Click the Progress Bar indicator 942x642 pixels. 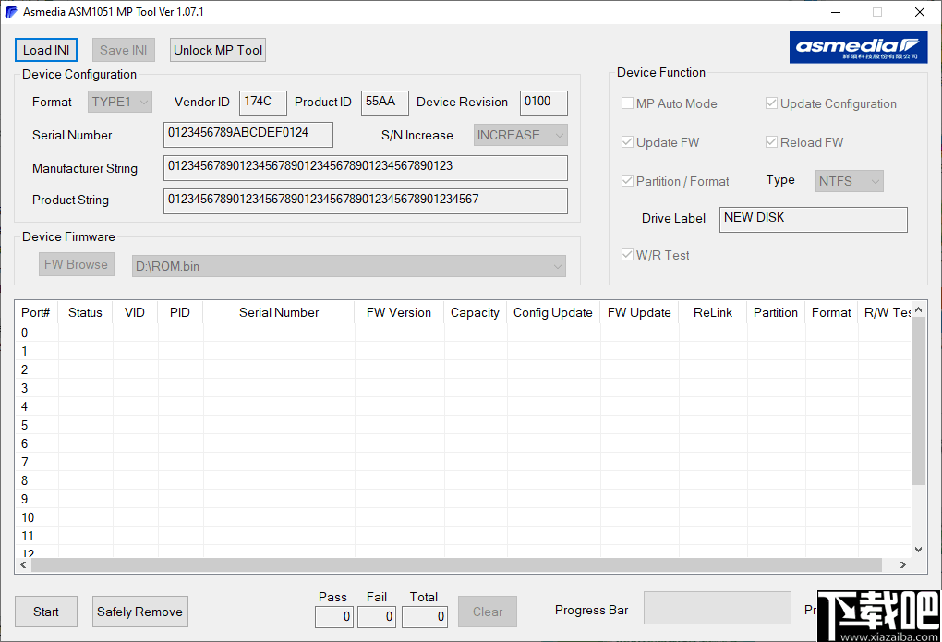click(x=718, y=608)
